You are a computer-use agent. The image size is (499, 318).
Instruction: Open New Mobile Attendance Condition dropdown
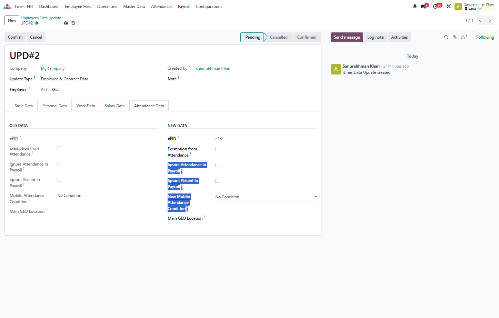[266, 197]
